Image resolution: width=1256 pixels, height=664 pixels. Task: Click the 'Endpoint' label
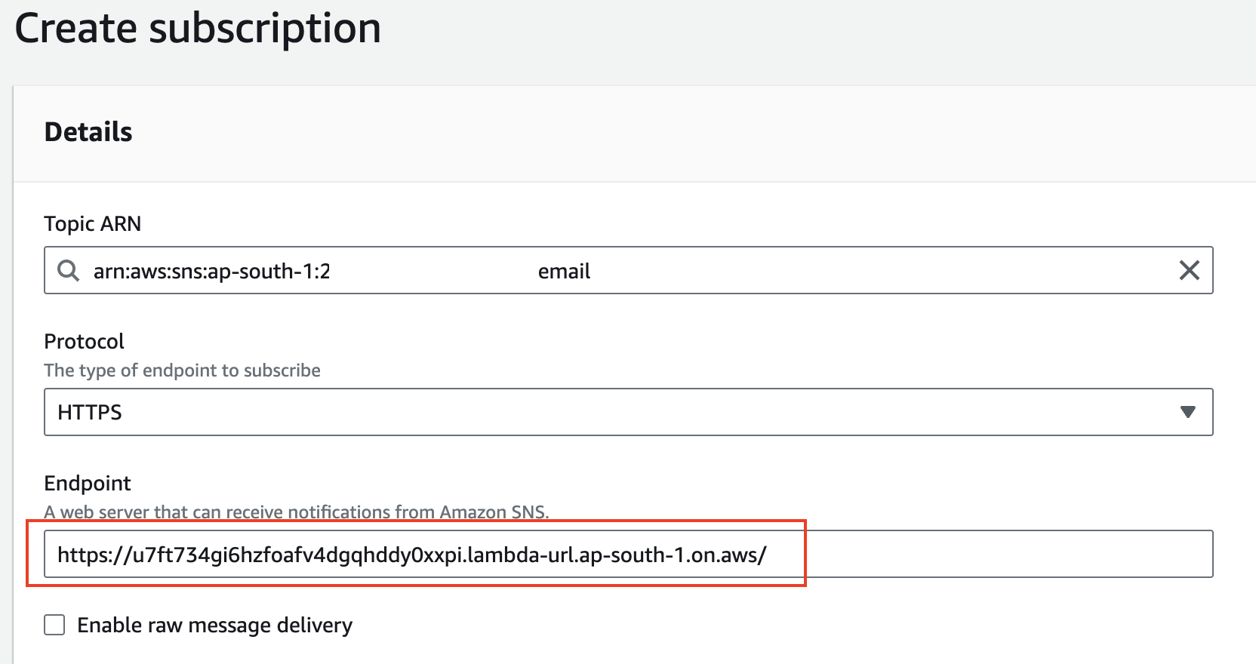click(88, 484)
